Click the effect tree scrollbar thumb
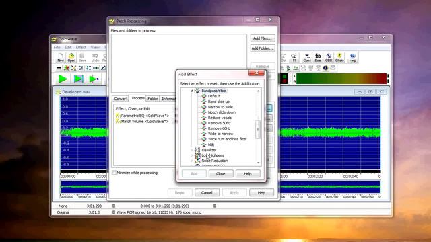The height and width of the screenshot is (242, 431). [x=258, y=130]
